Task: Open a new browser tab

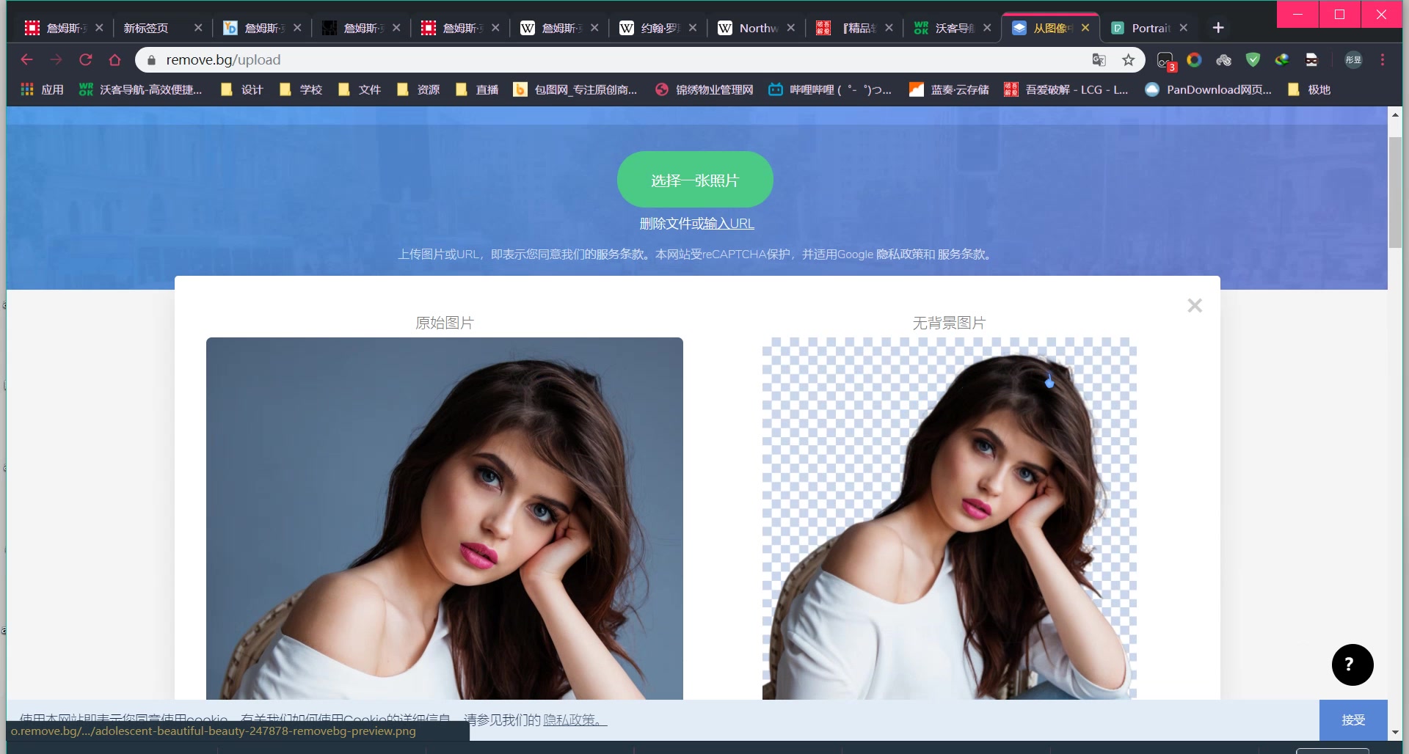Action: (1218, 28)
